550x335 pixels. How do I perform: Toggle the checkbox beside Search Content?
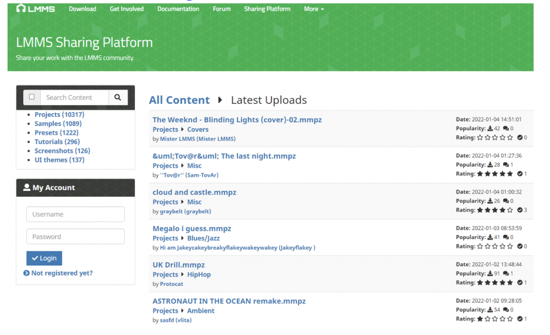click(x=32, y=97)
